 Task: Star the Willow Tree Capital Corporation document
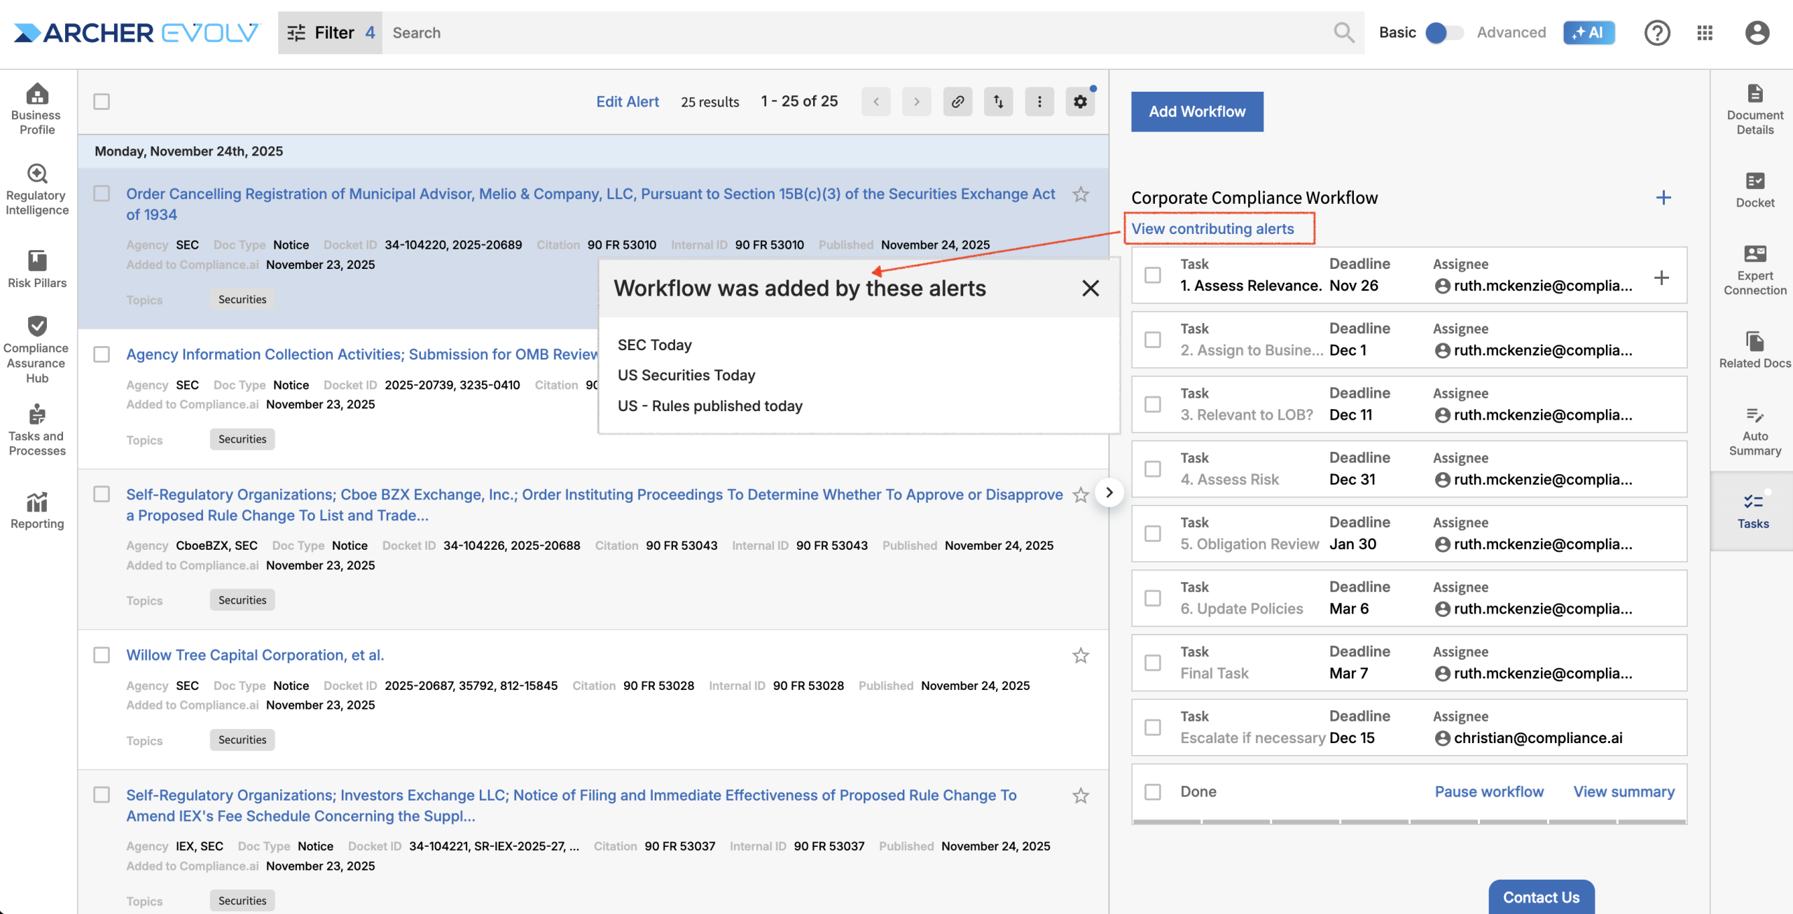(x=1081, y=656)
